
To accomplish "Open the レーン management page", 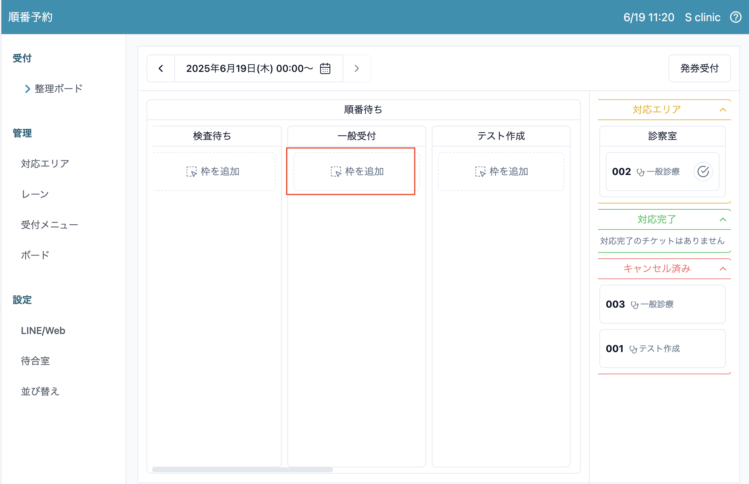I will coord(35,194).
